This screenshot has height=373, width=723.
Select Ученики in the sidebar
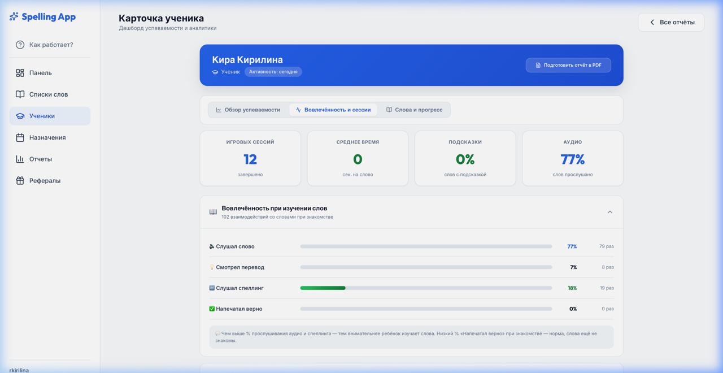tap(50, 116)
